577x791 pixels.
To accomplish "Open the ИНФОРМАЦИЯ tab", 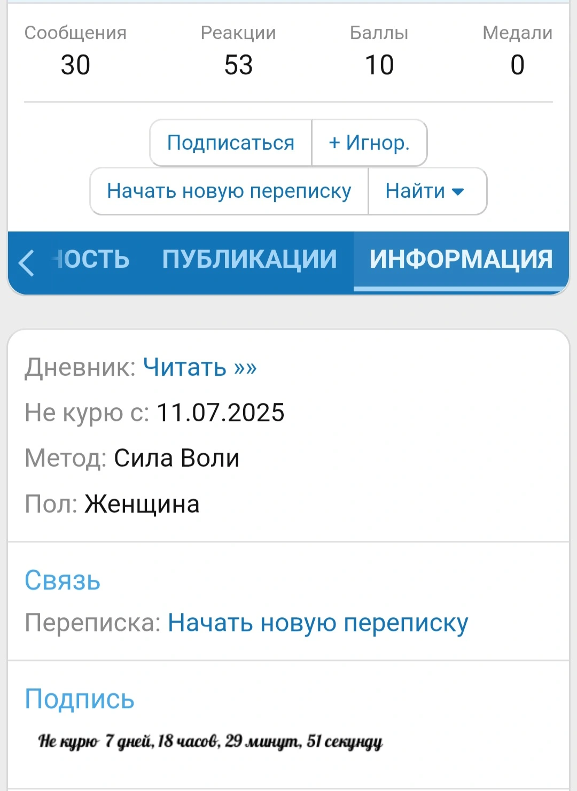I will point(462,259).
